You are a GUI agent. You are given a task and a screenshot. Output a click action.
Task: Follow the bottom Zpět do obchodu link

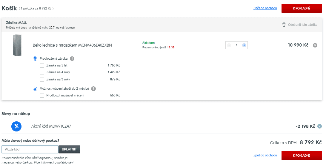click(265, 155)
